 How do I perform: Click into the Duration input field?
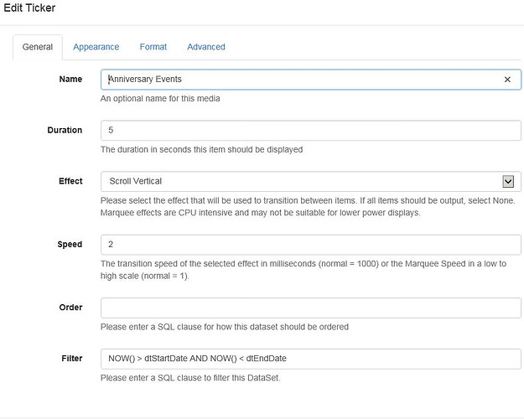[x=311, y=131]
